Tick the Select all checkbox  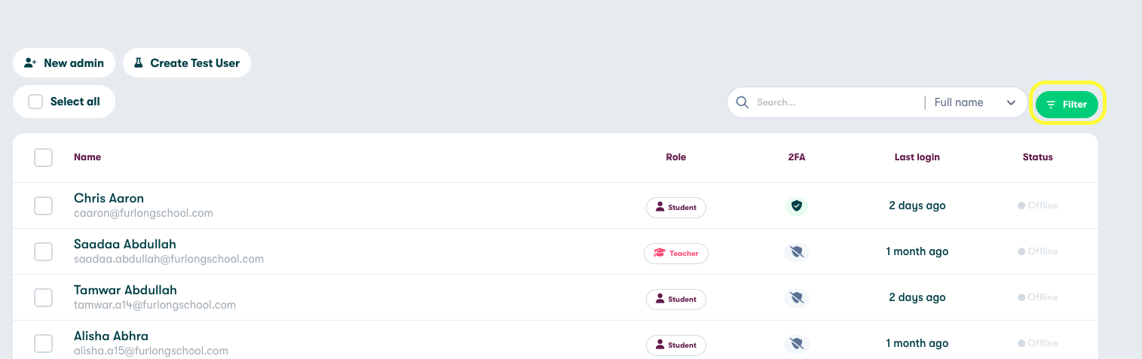(x=35, y=102)
